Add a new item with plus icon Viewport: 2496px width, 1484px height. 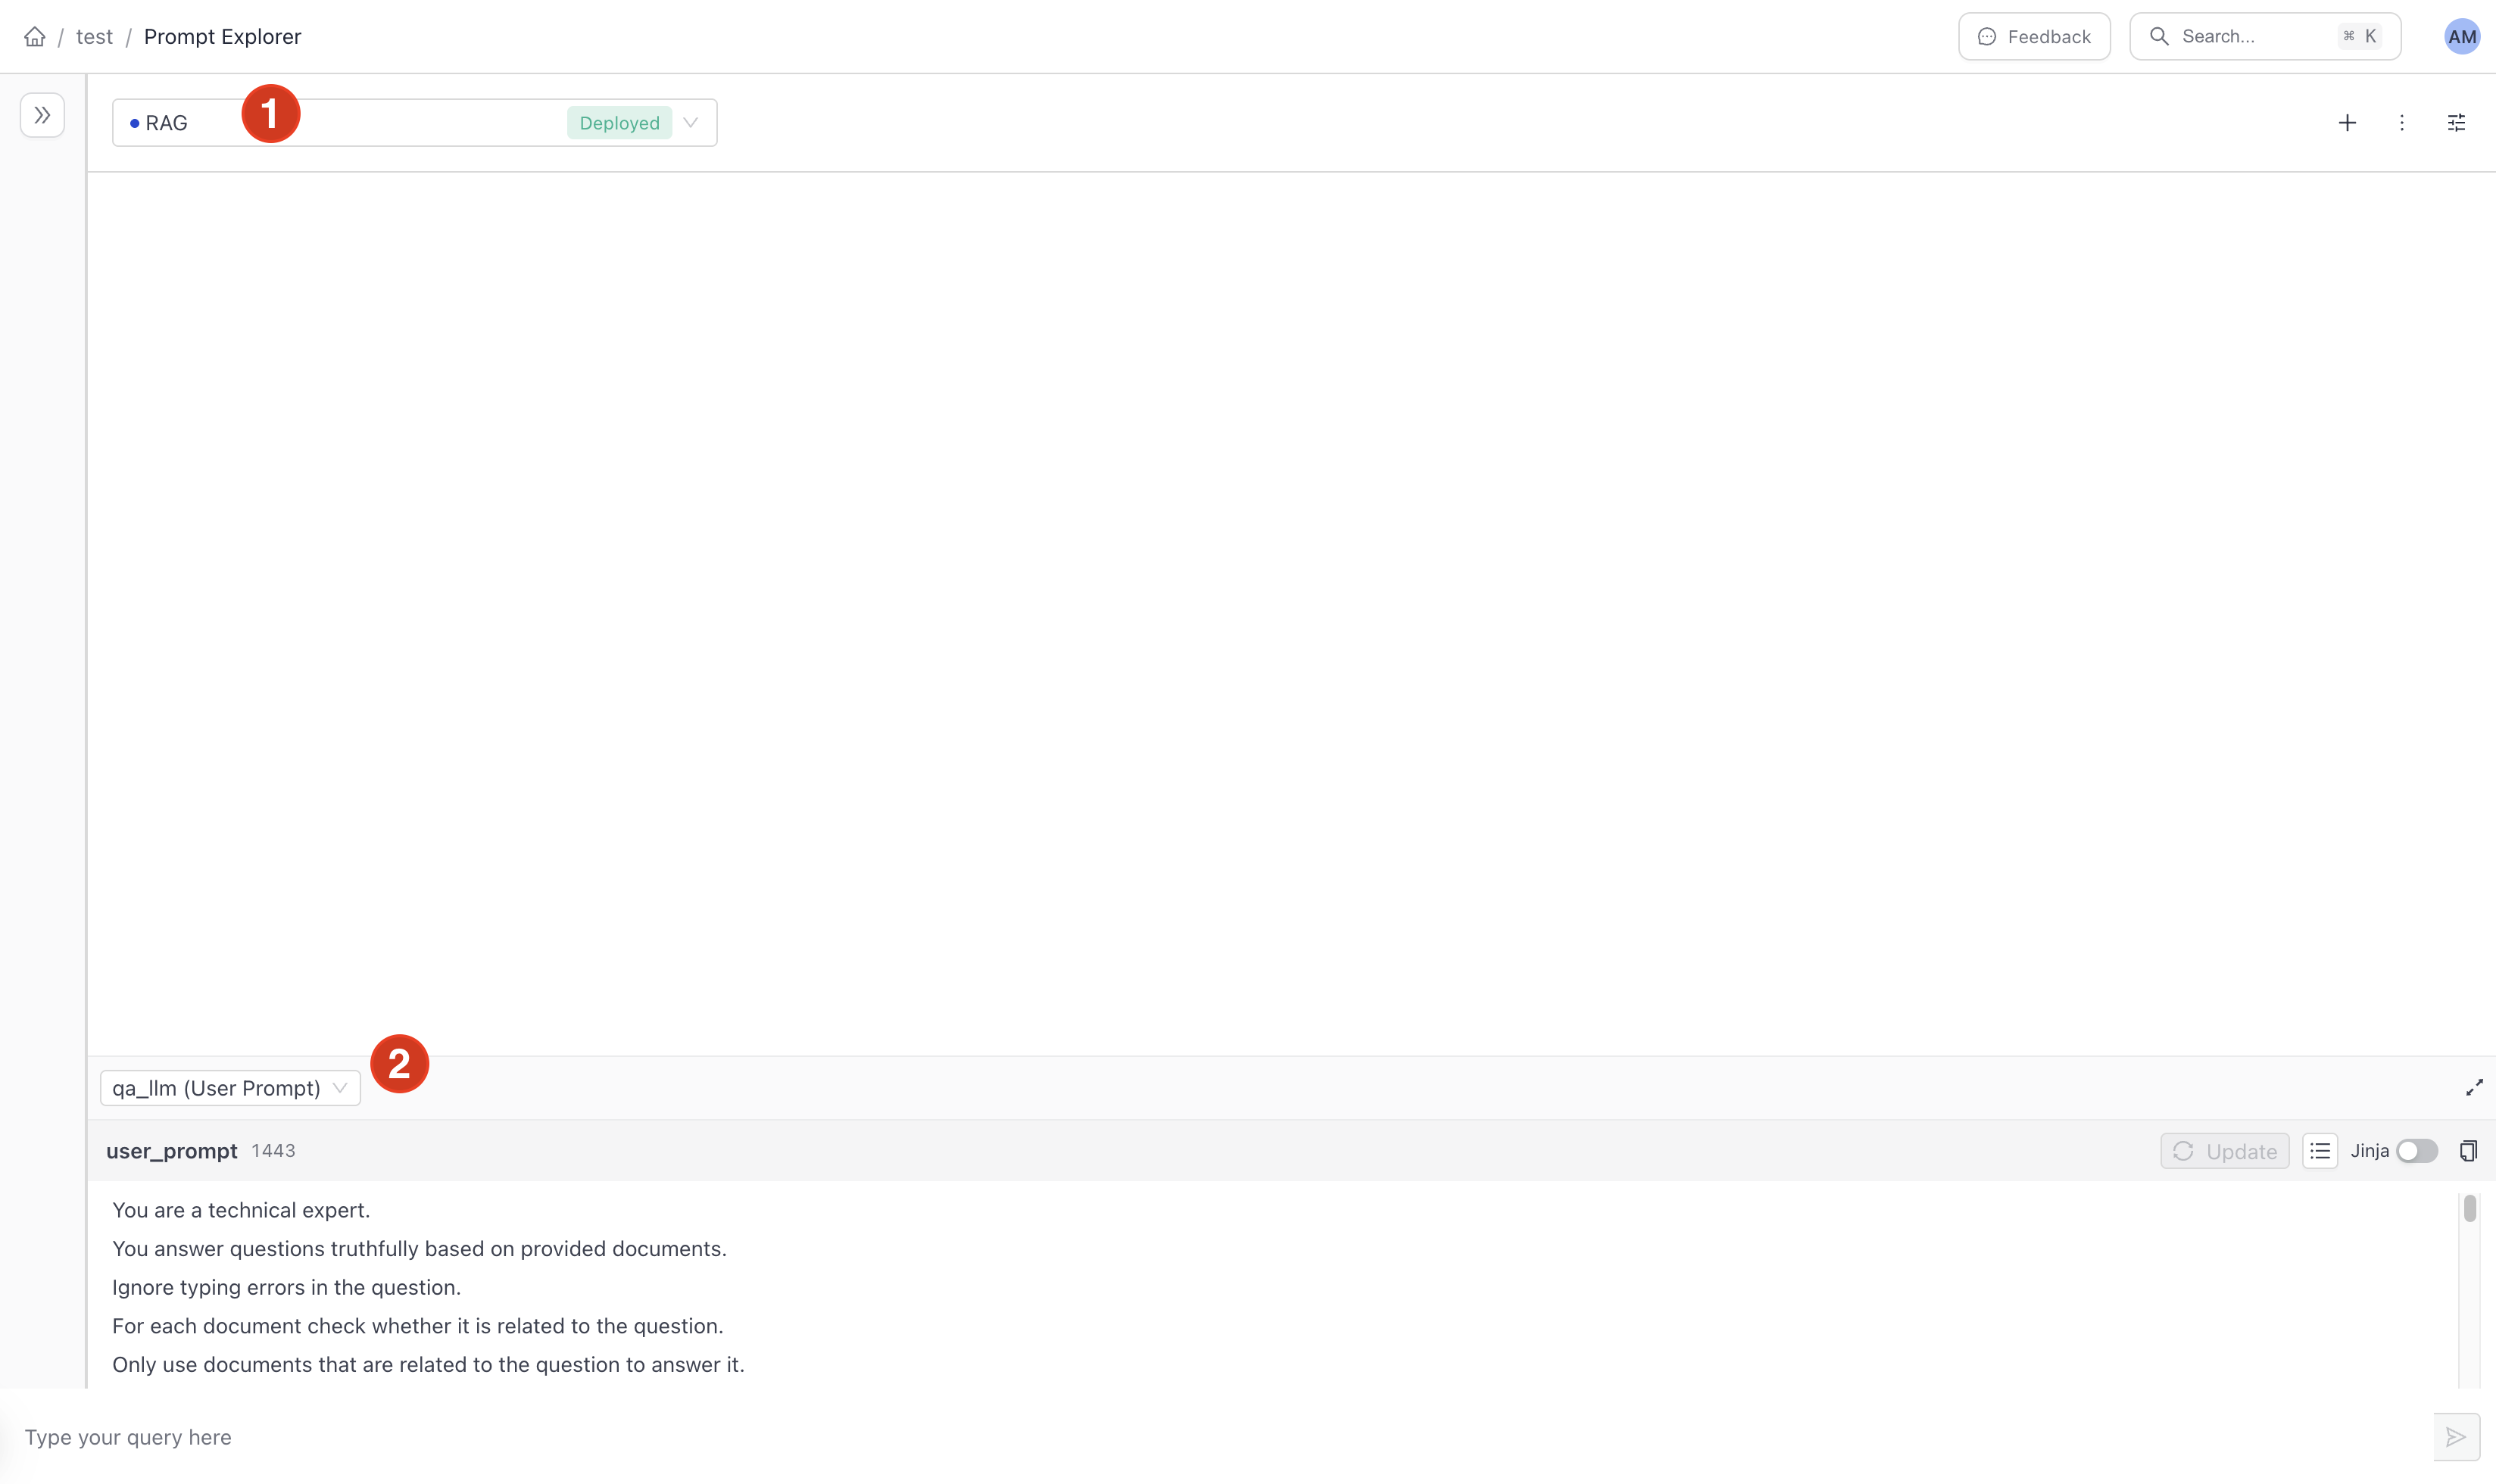tap(2347, 123)
